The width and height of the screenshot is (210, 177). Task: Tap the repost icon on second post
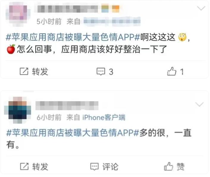pyautogui.click(x=24, y=166)
